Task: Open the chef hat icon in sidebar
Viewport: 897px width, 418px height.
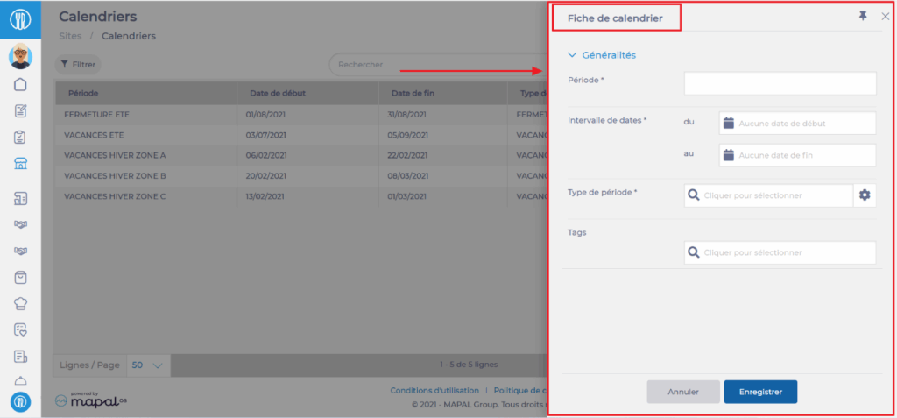Action: pos(20,303)
